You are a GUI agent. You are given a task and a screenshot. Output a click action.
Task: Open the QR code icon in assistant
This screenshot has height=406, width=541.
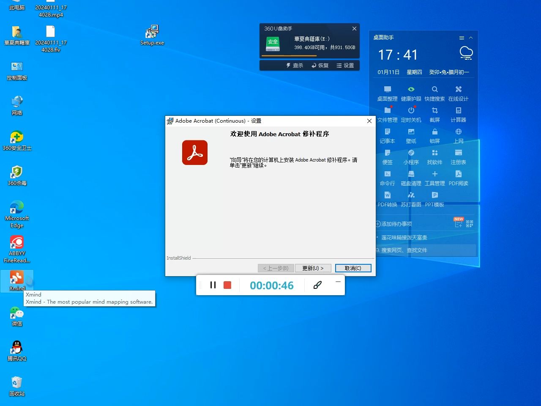[470, 224]
